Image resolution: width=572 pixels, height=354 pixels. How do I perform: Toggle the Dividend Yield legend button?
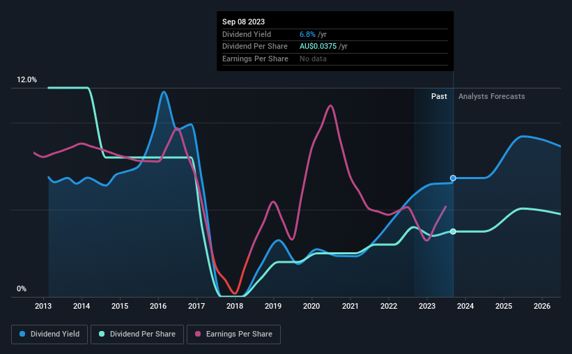(49, 334)
